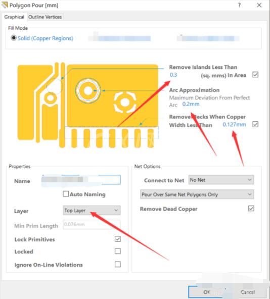Edit the 0.127mm neck width value
The image size is (270, 299).
tap(234, 125)
